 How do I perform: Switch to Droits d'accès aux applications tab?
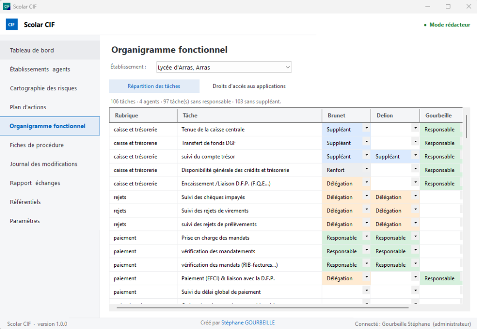(x=249, y=86)
